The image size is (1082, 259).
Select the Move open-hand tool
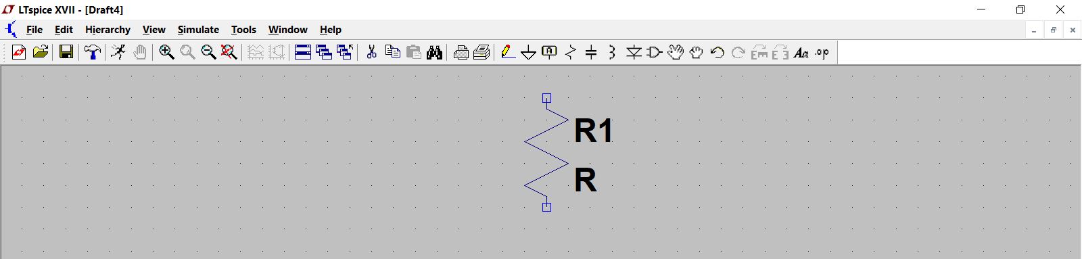tap(675, 52)
